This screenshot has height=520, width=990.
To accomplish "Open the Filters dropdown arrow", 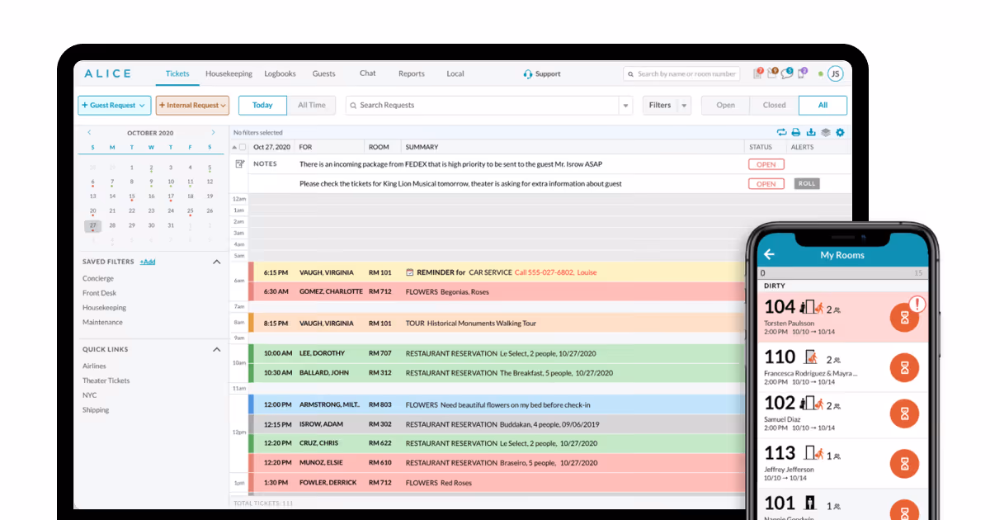I will [684, 106].
